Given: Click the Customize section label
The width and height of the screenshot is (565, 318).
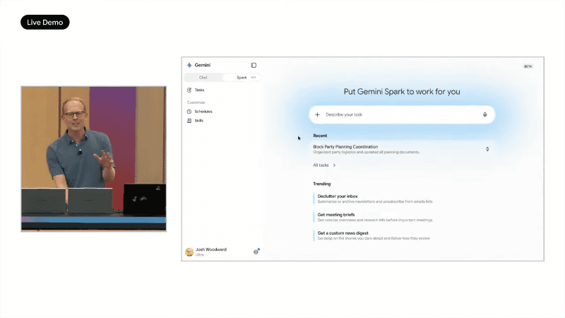Looking at the screenshot, I should tap(196, 102).
